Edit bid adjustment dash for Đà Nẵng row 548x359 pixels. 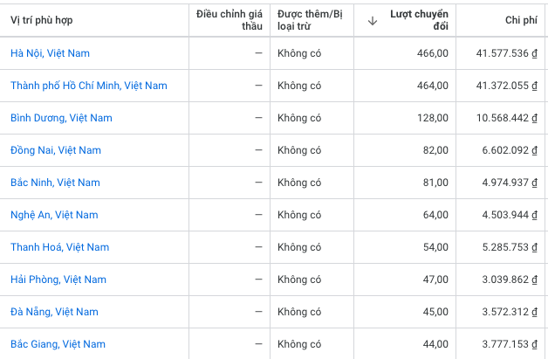click(258, 312)
